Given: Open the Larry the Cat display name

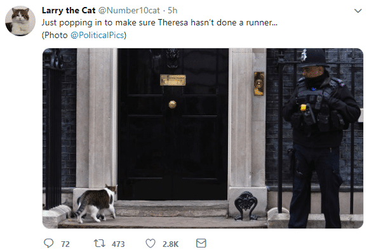Looking at the screenshot, I should tap(69, 11).
